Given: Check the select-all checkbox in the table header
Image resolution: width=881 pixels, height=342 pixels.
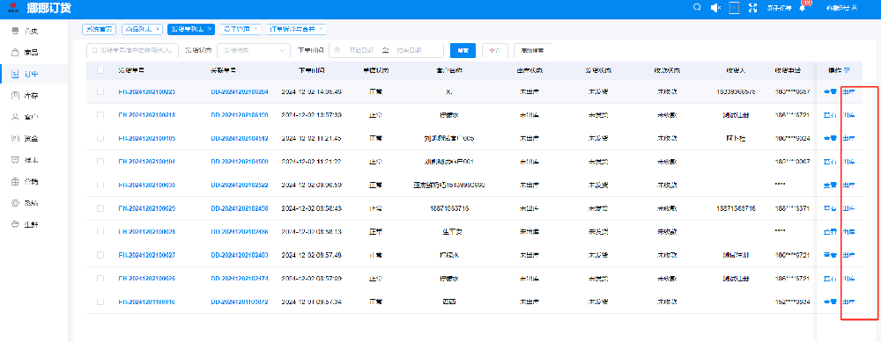Looking at the screenshot, I should click(x=100, y=70).
